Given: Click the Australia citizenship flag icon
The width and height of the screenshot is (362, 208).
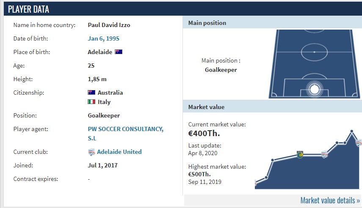Looking at the screenshot, I should (91, 93).
